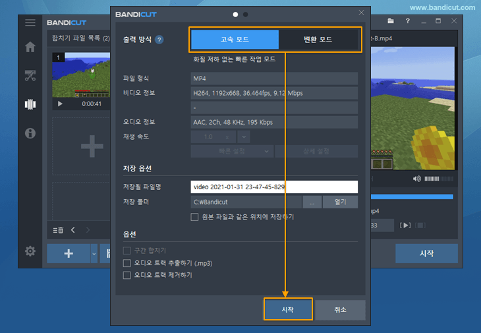Viewport: 481px width, 333px height.
Task: Open file folder icon in main title bar
Action: 391,21
